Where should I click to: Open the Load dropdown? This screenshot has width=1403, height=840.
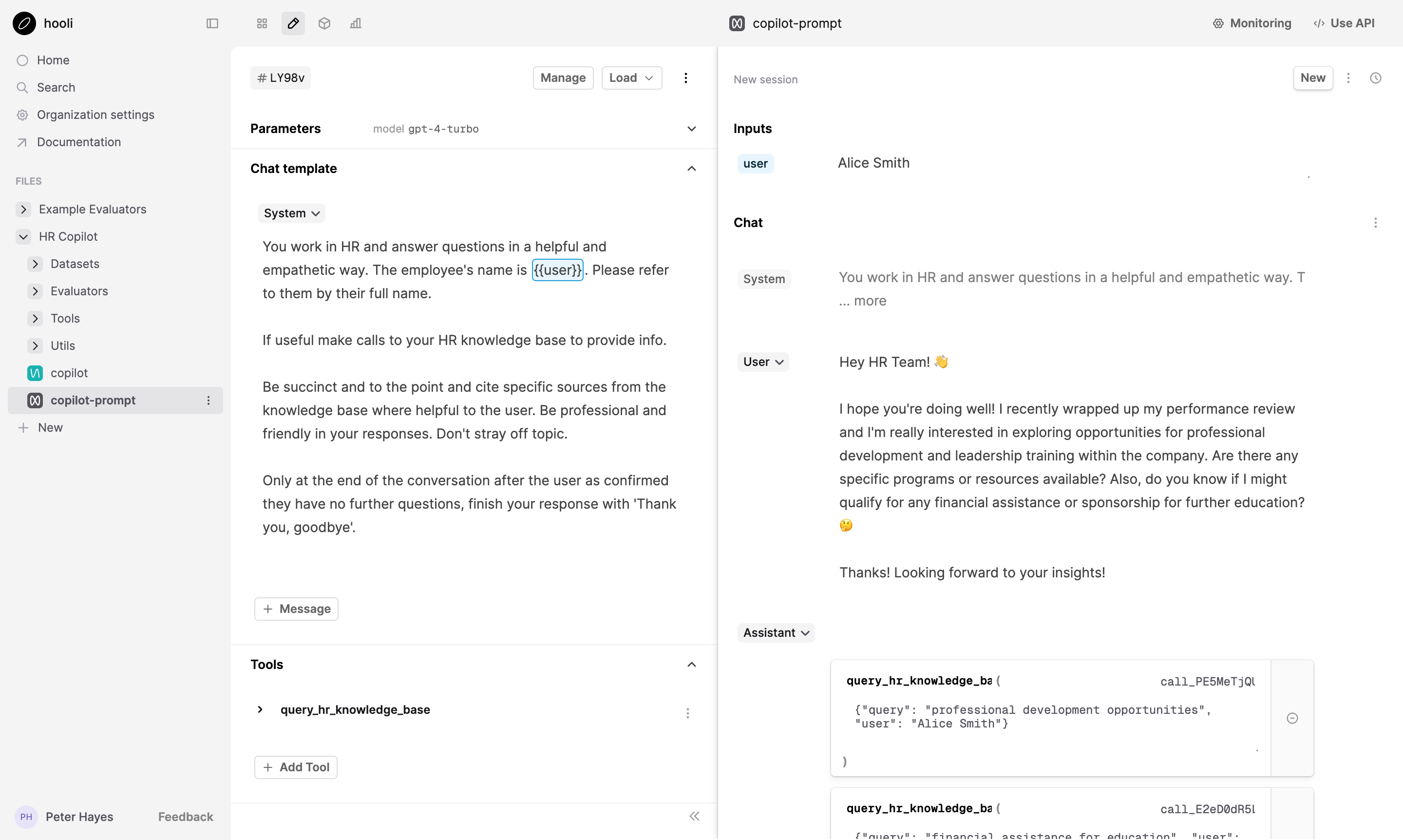631,78
